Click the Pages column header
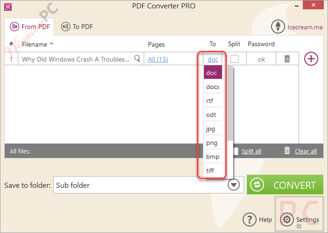This screenshot has width=328, height=233. (x=156, y=44)
